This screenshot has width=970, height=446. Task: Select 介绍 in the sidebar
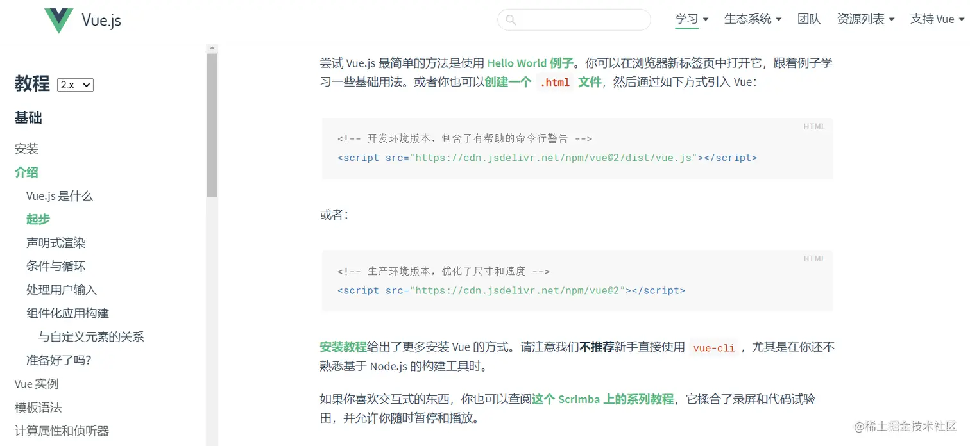coord(27,172)
